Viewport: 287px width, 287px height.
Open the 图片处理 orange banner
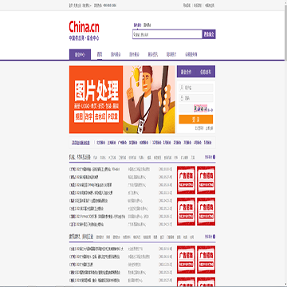122,100
